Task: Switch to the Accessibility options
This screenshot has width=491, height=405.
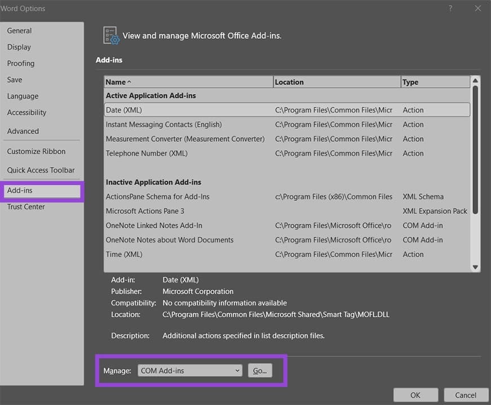Action: pos(26,112)
